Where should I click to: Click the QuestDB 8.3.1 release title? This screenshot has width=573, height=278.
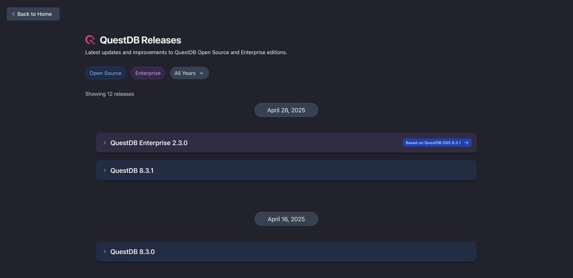click(x=132, y=170)
